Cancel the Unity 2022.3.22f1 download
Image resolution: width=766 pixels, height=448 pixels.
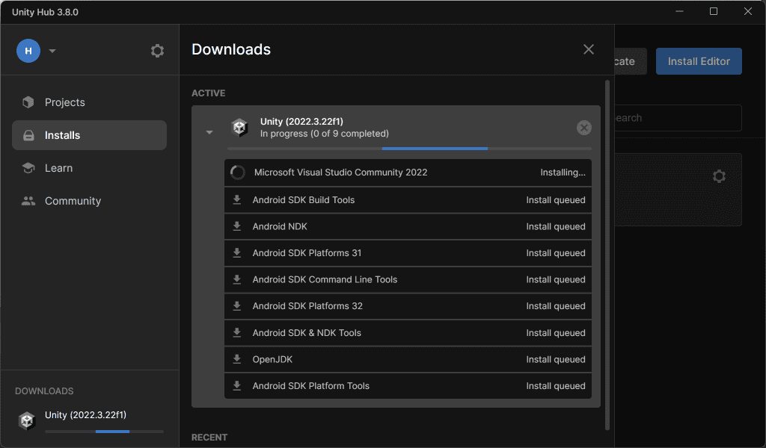click(x=584, y=128)
